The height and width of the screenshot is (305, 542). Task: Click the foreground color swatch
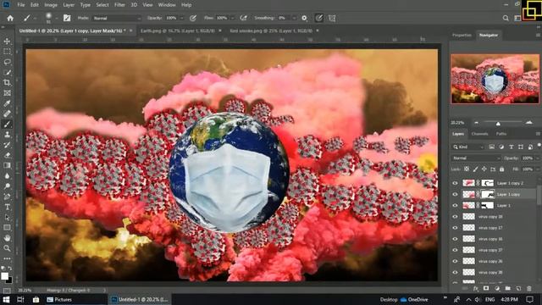click(x=4, y=276)
